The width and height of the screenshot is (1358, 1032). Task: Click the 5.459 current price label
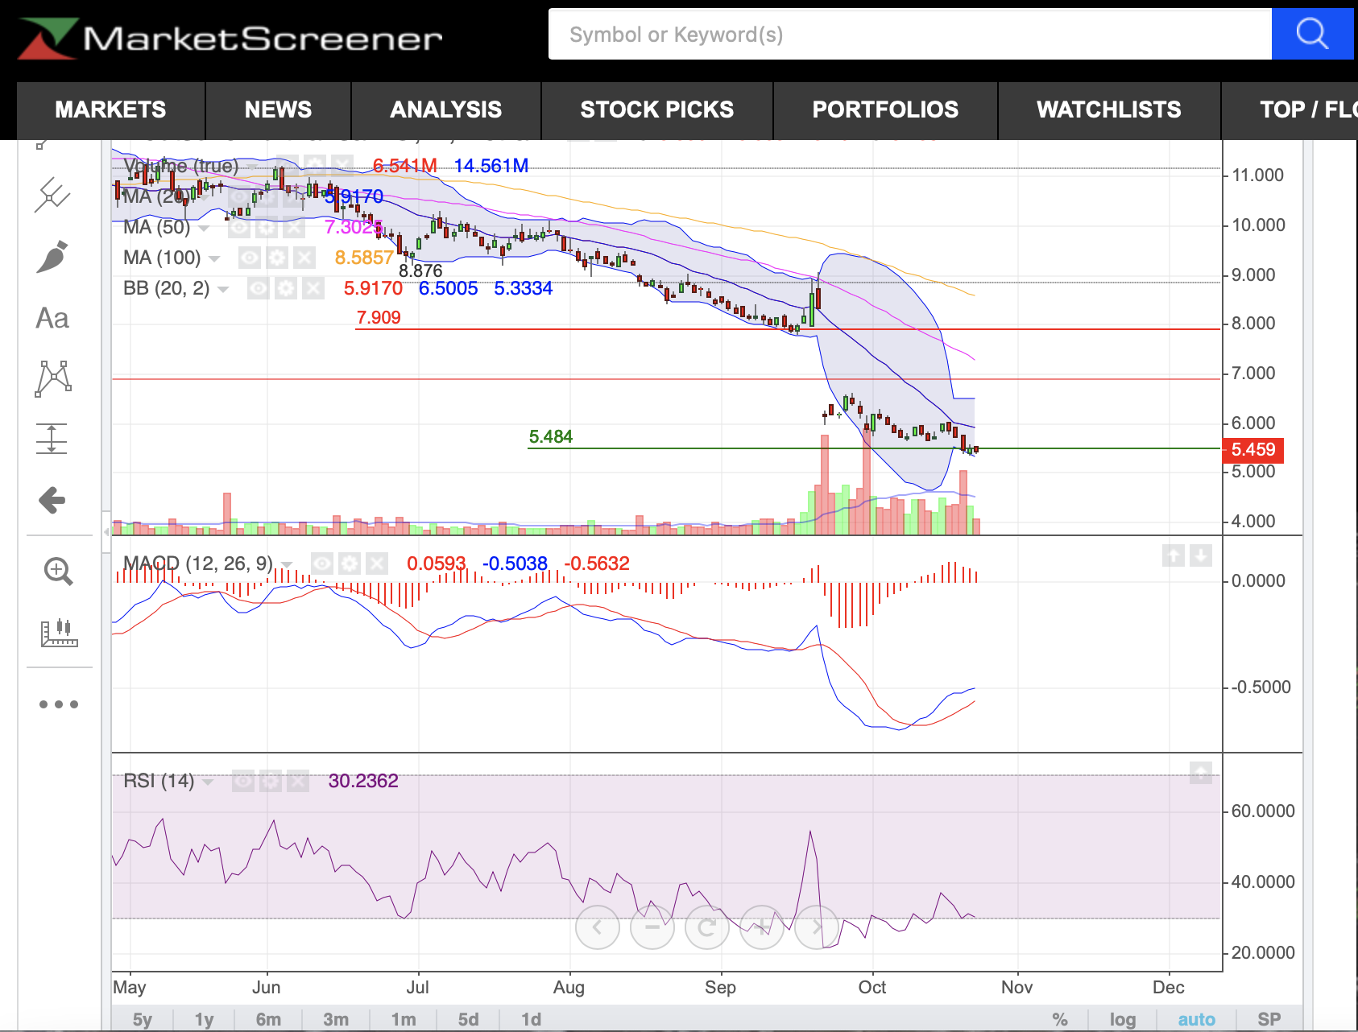1253,450
